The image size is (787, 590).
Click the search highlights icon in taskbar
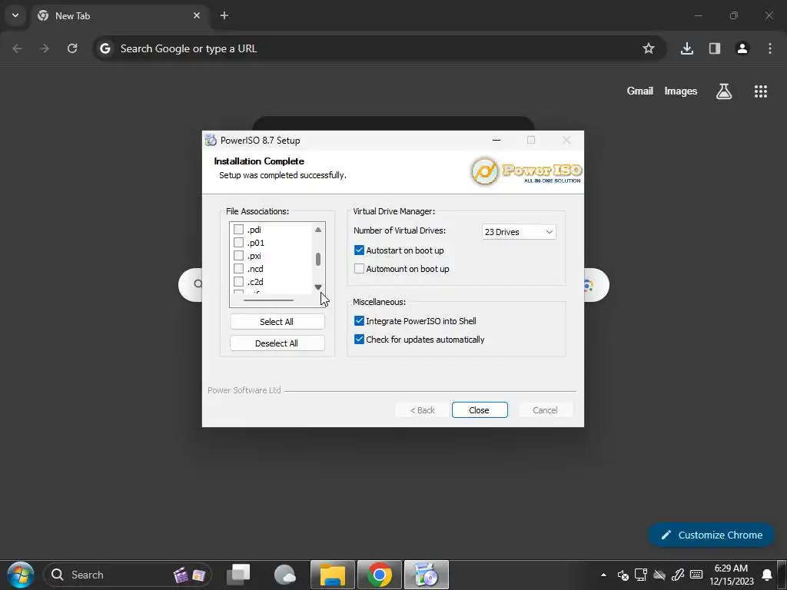[190, 575]
